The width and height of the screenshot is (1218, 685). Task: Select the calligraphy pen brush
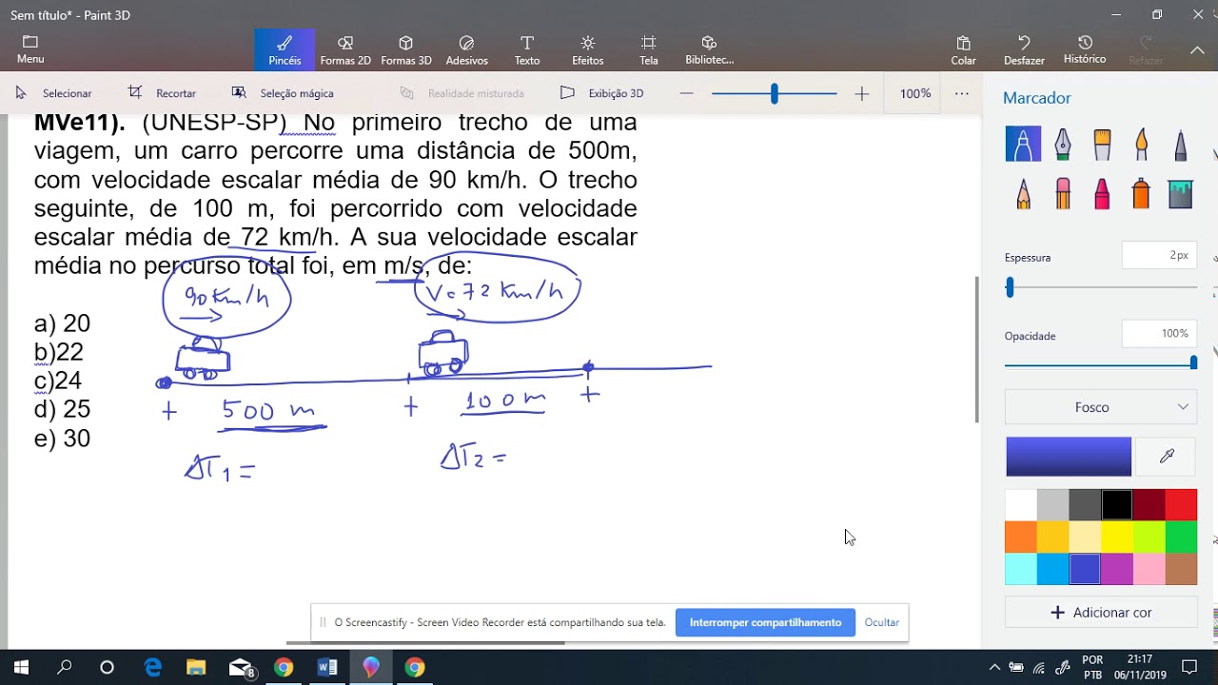coord(1063,144)
